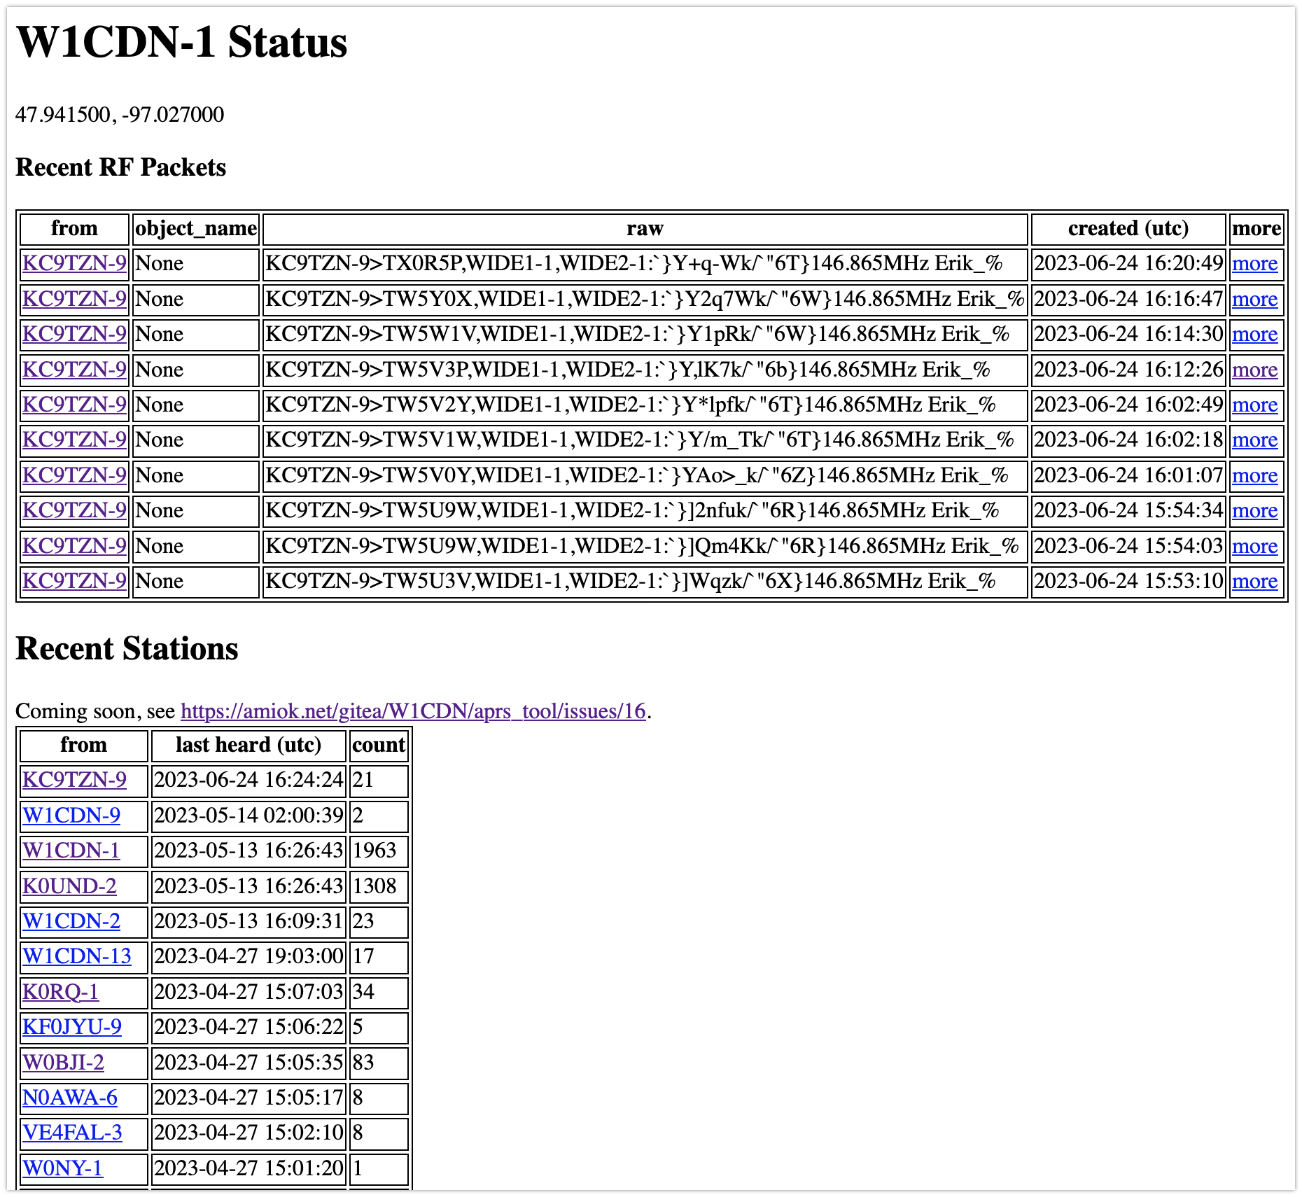Screen dimensions: 1302x1197
Task: Visit the KF0JYU-9 station link
Action: click(72, 1027)
